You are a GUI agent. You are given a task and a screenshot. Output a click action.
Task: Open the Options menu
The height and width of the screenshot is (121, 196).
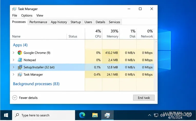pyautogui.click(x=27, y=15)
